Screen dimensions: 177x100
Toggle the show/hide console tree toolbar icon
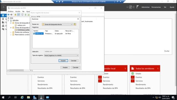[19, 15]
